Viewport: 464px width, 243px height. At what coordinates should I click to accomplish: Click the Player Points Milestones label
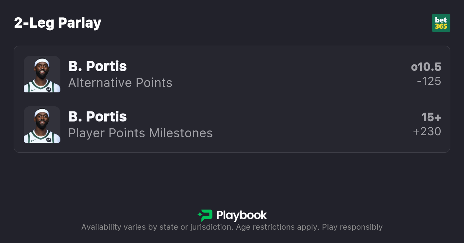pyautogui.click(x=140, y=133)
